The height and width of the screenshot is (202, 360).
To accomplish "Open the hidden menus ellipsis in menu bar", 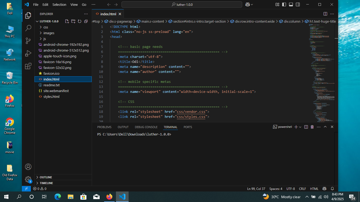I will coord(93,4).
